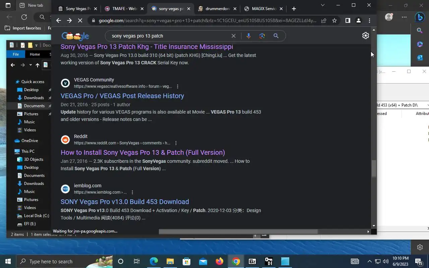Click taskbar search box
The width and height of the screenshot is (429, 268).
pos(64,261)
